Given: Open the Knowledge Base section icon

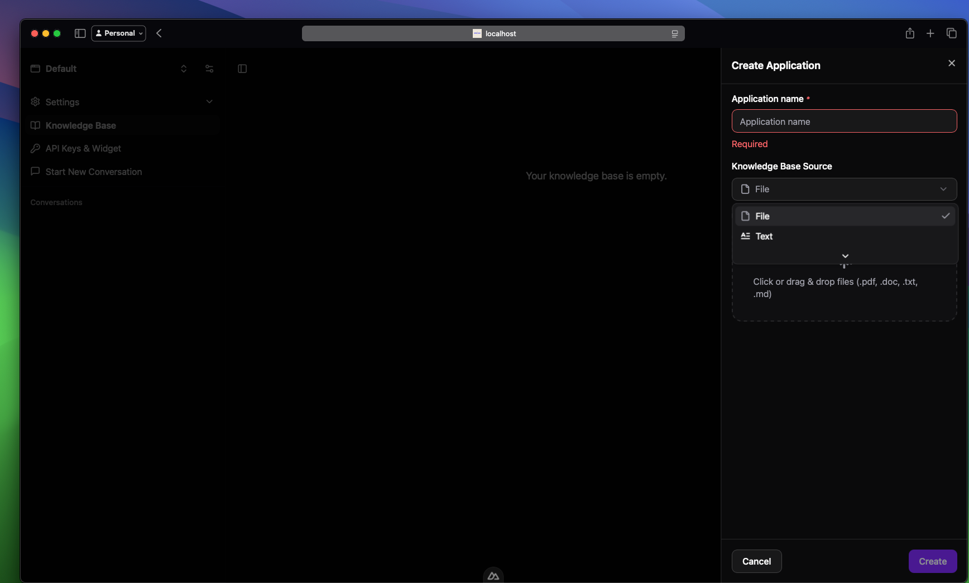Looking at the screenshot, I should click(35, 125).
